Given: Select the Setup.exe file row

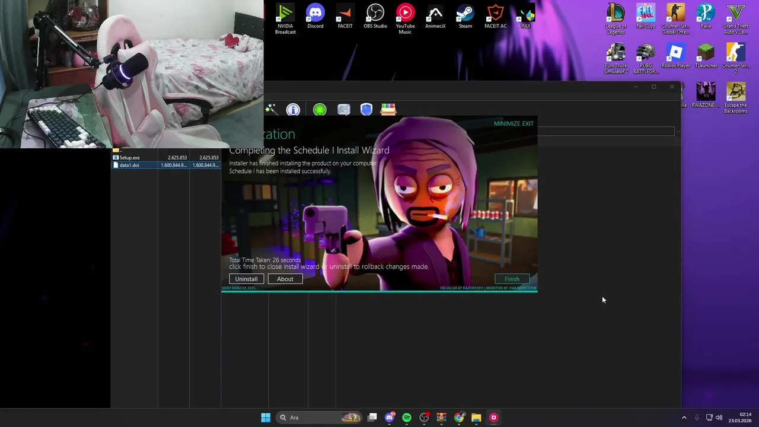Looking at the screenshot, I should (x=166, y=158).
